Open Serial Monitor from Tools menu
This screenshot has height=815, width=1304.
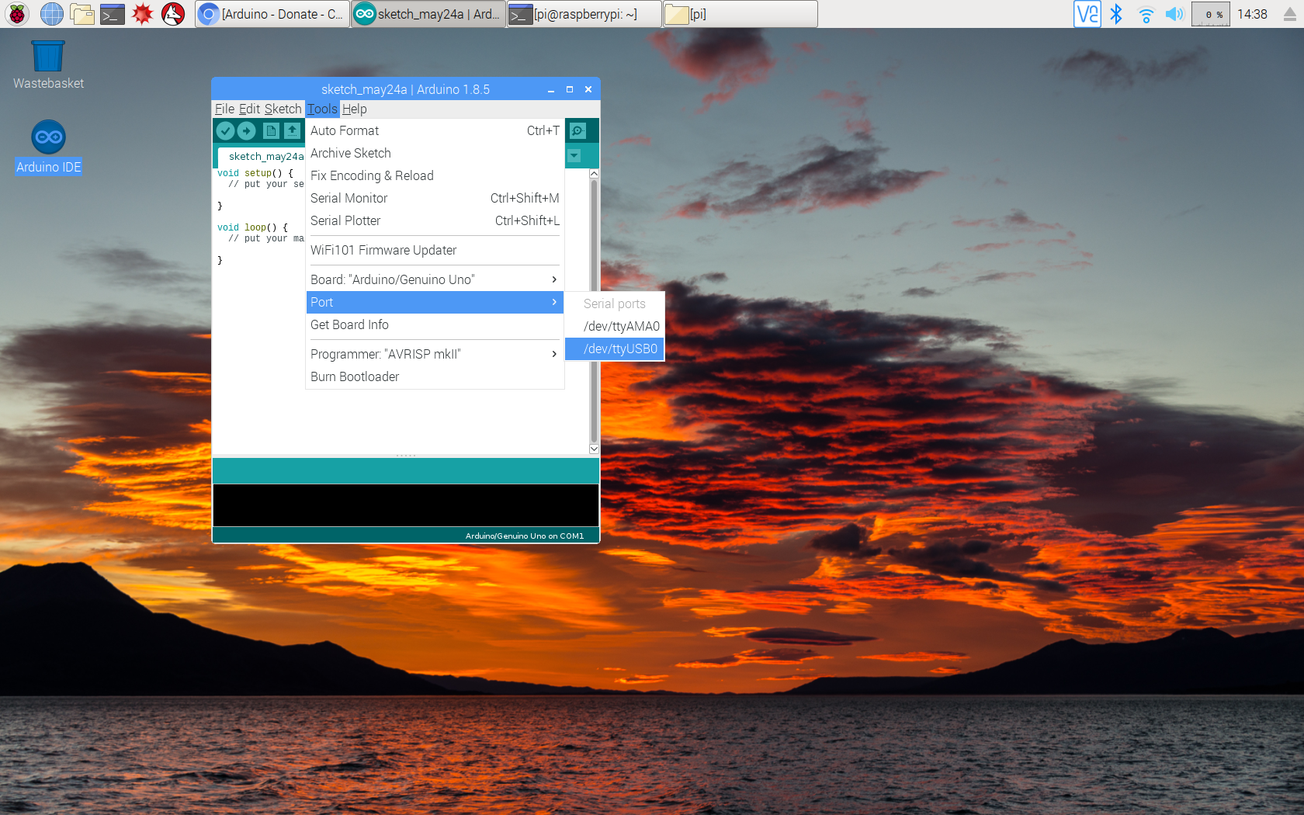coord(435,198)
